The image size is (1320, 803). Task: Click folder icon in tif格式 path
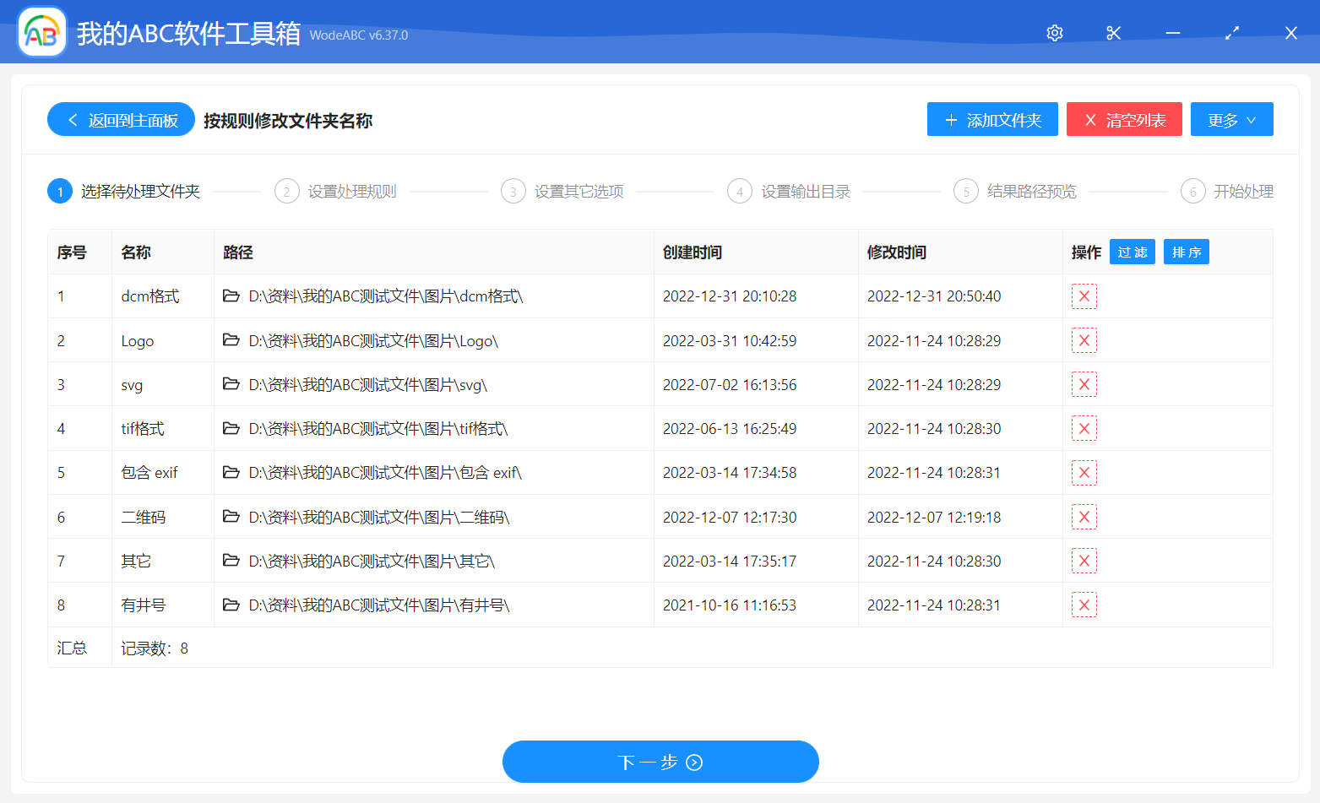click(x=231, y=429)
